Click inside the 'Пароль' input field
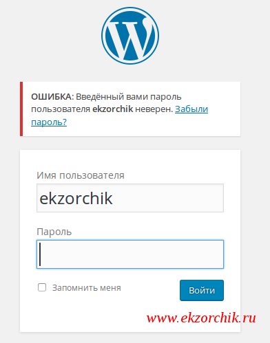 tap(130, 254)
